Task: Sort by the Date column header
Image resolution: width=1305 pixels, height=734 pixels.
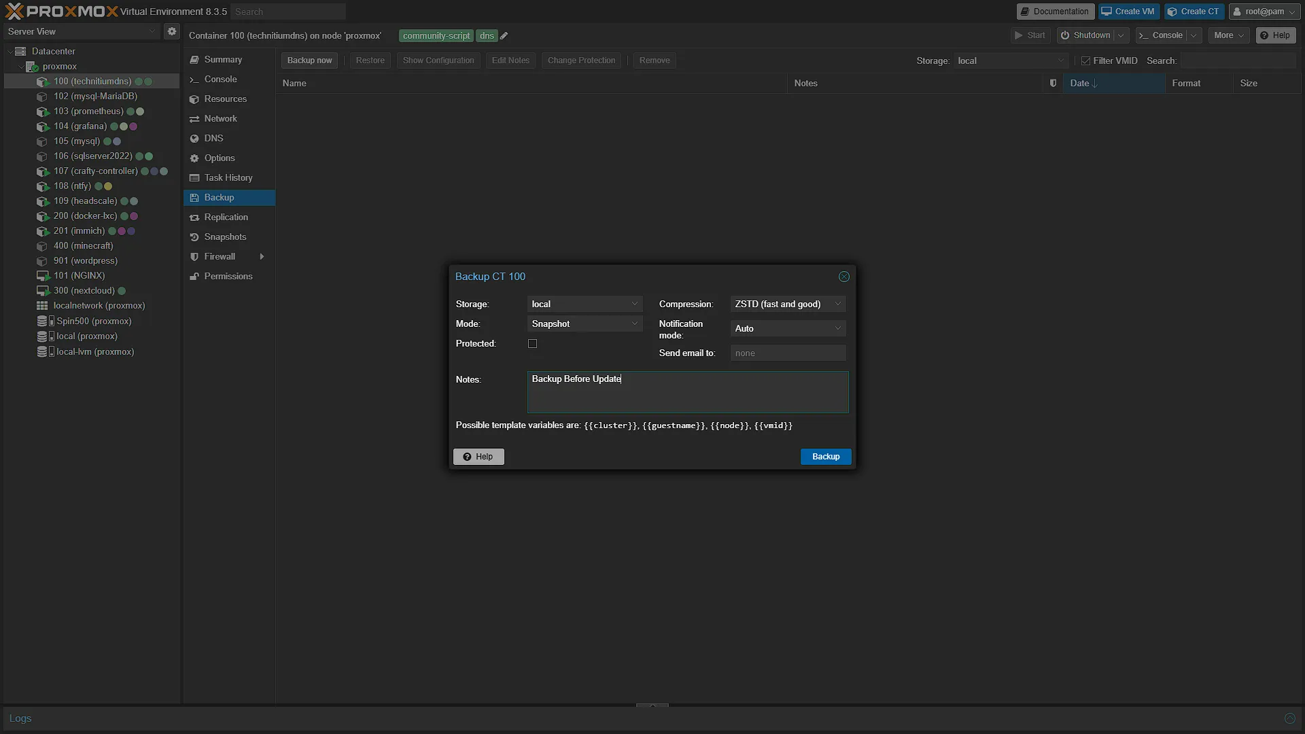Action: tap(1113, 83)
